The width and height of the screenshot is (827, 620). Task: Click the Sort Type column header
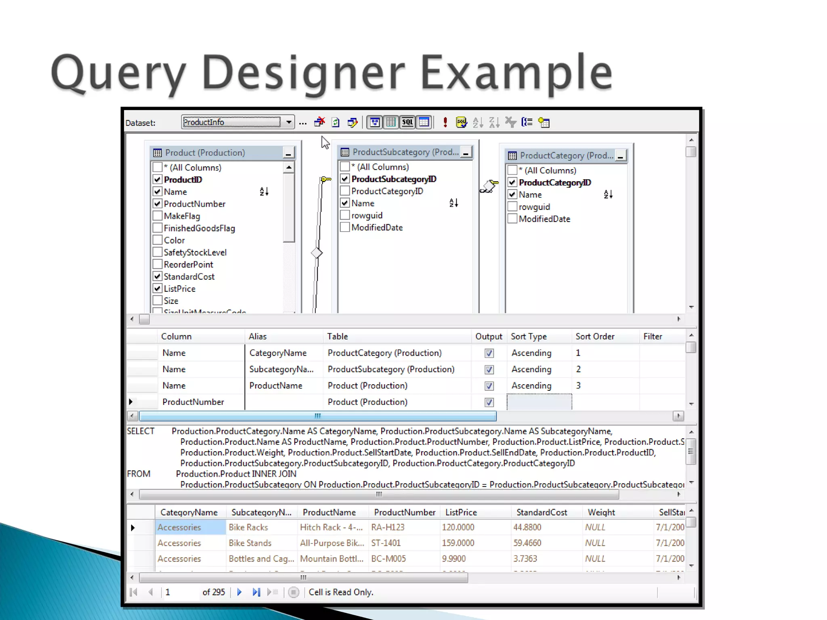coord(529,337)
